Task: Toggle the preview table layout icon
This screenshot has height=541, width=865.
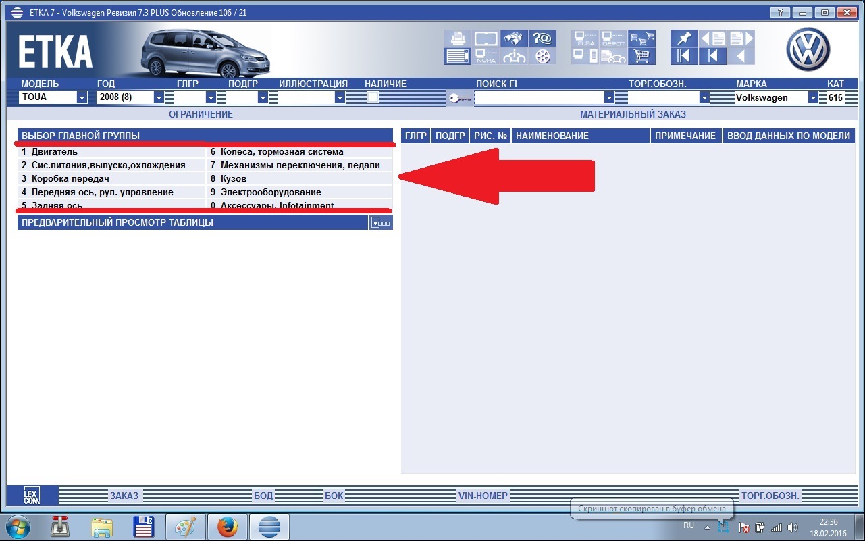Action: pyautogui.click(x=381, y=222)
